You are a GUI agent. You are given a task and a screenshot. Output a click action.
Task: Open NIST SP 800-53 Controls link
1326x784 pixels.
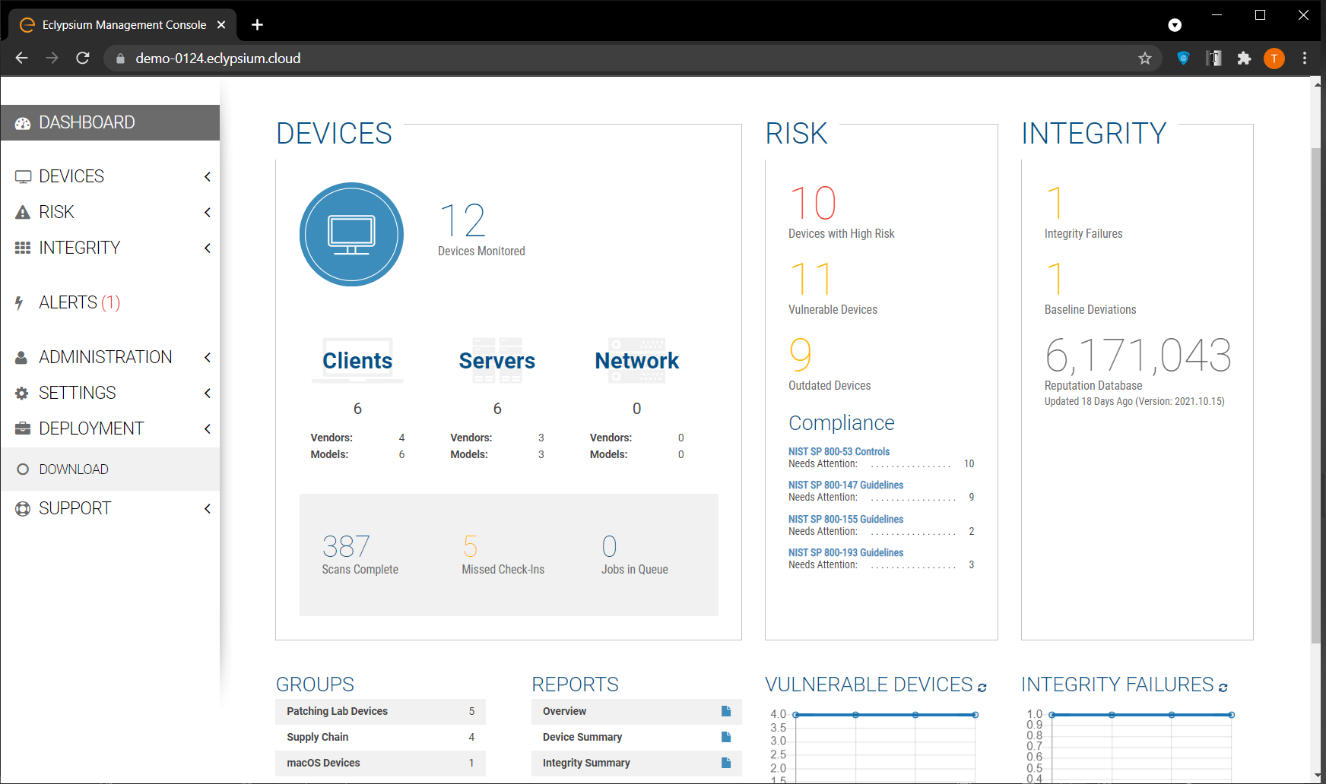[x=839, y=451]
